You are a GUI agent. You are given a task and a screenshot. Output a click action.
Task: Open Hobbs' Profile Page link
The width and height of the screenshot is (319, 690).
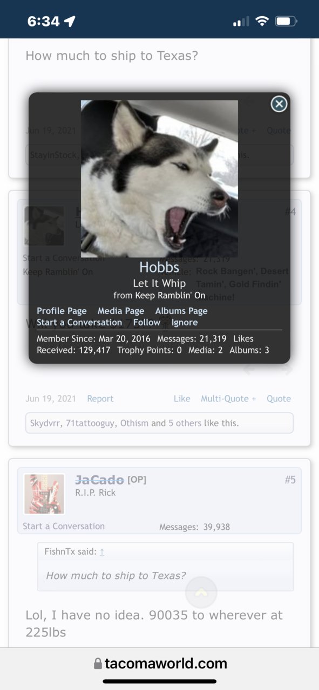[x=62, y=311]
